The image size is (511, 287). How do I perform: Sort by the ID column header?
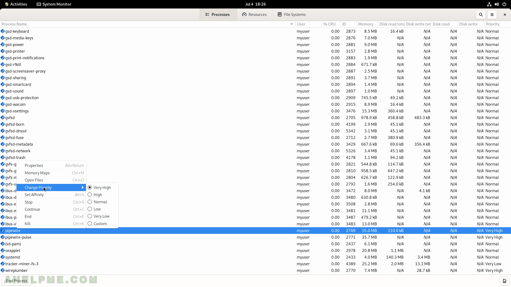348,24
